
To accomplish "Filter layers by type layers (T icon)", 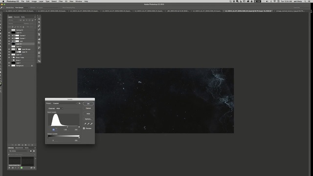I will pyautogui.click(x=26, y=21).
